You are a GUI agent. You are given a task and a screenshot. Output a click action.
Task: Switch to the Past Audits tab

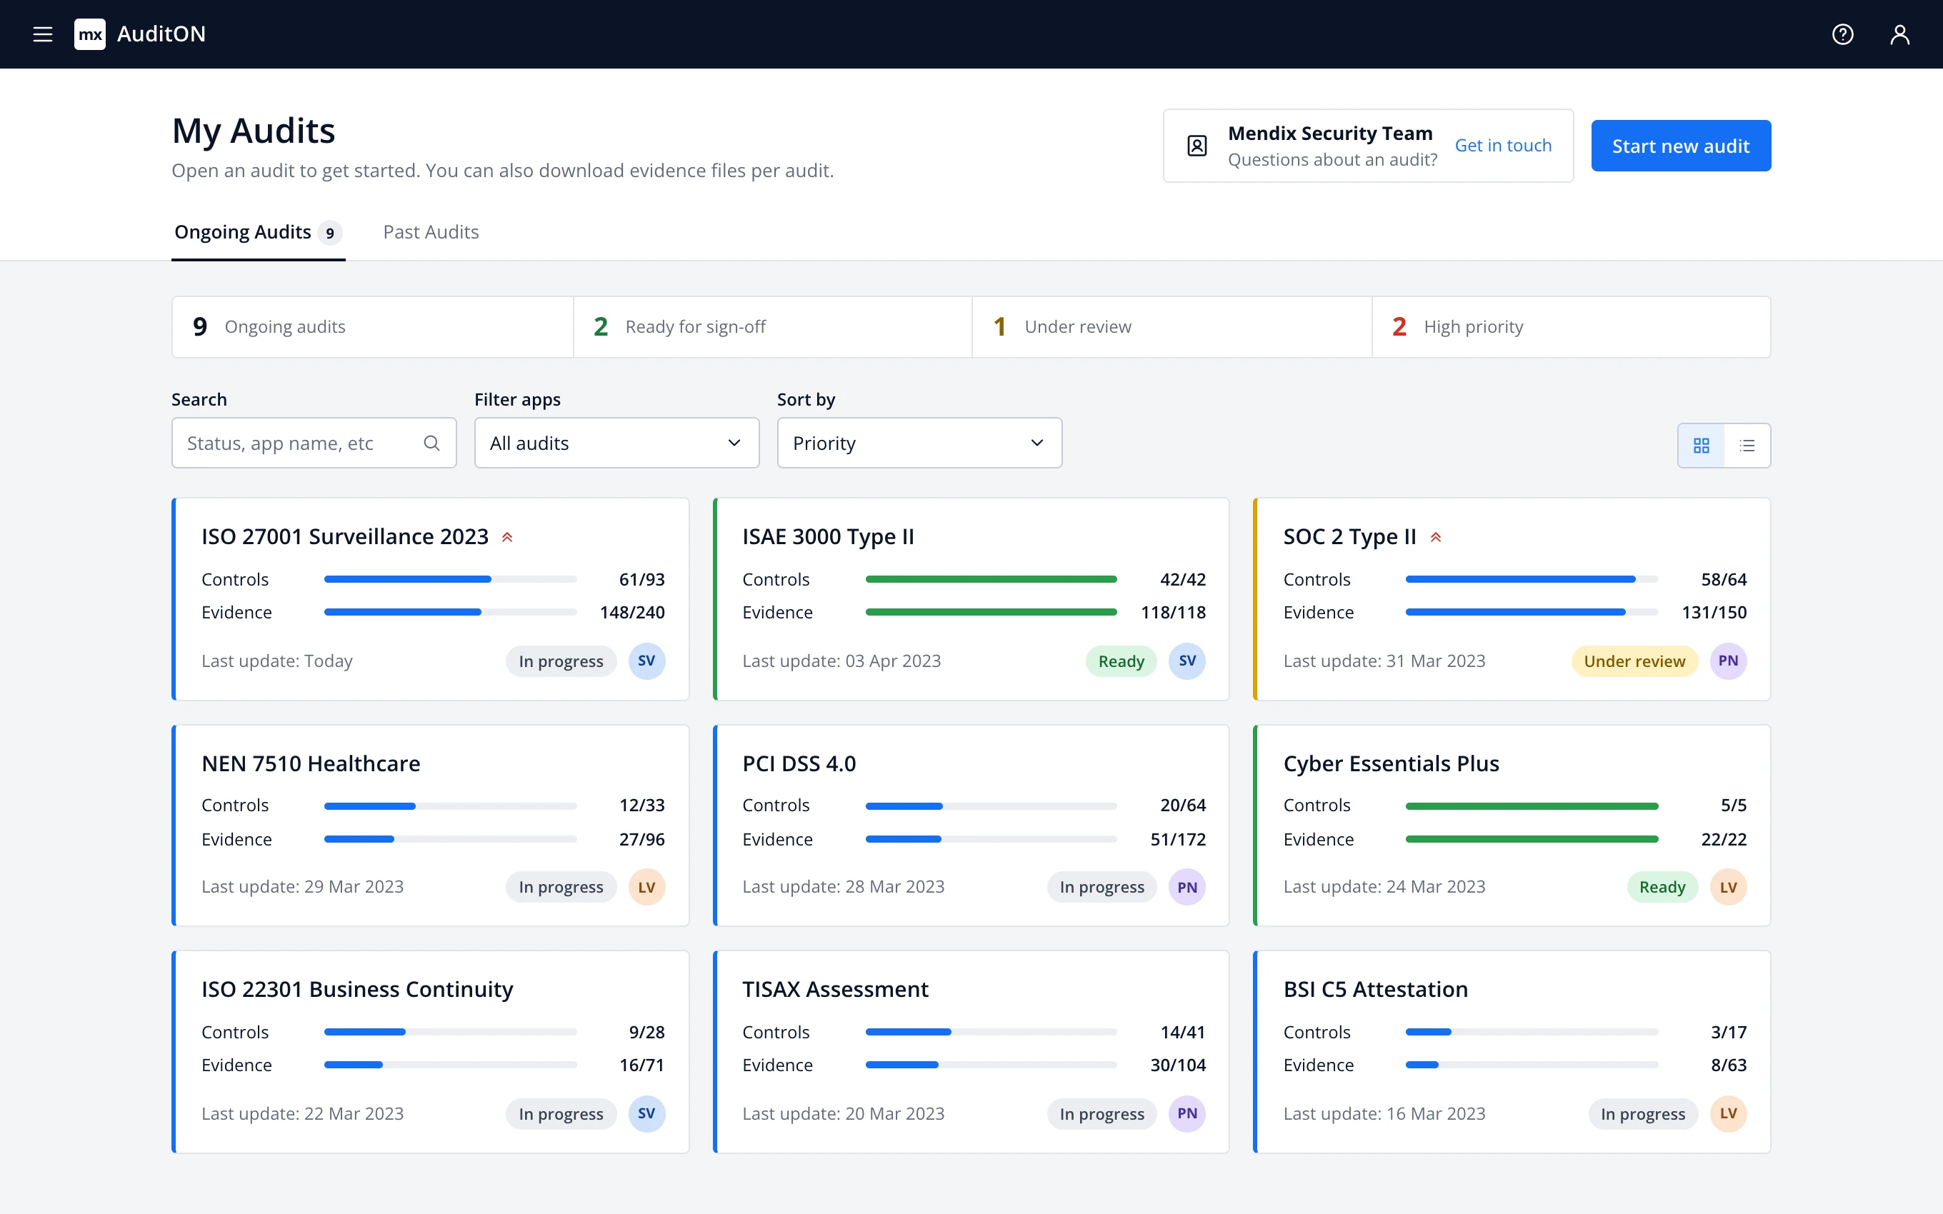430,232
